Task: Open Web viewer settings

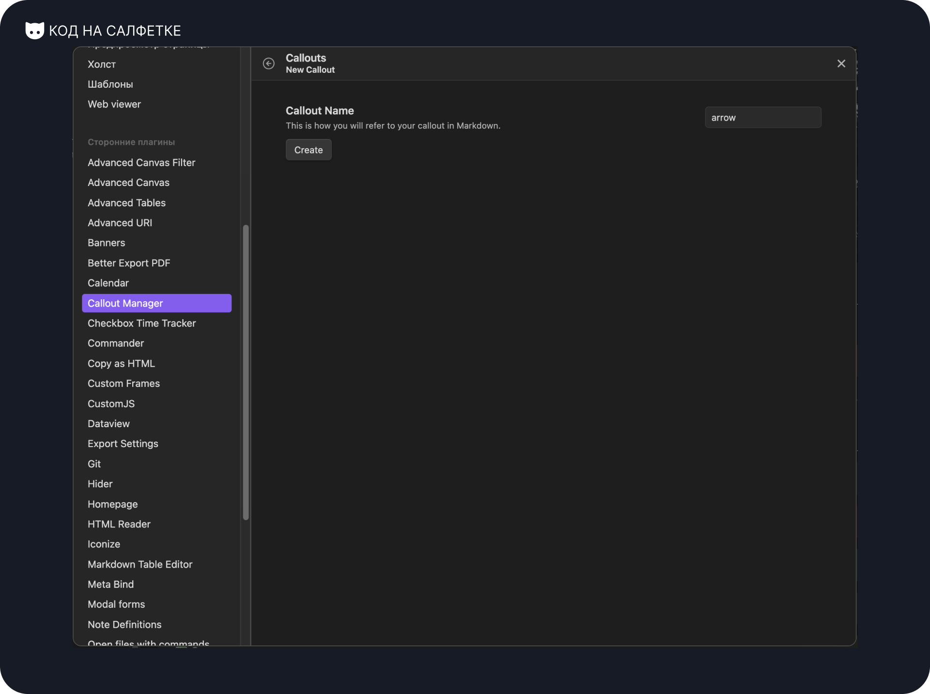Action: click(114, 104)
